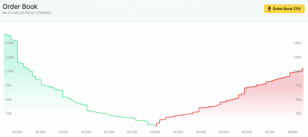Download the Order Book CSV

point(284,9)
